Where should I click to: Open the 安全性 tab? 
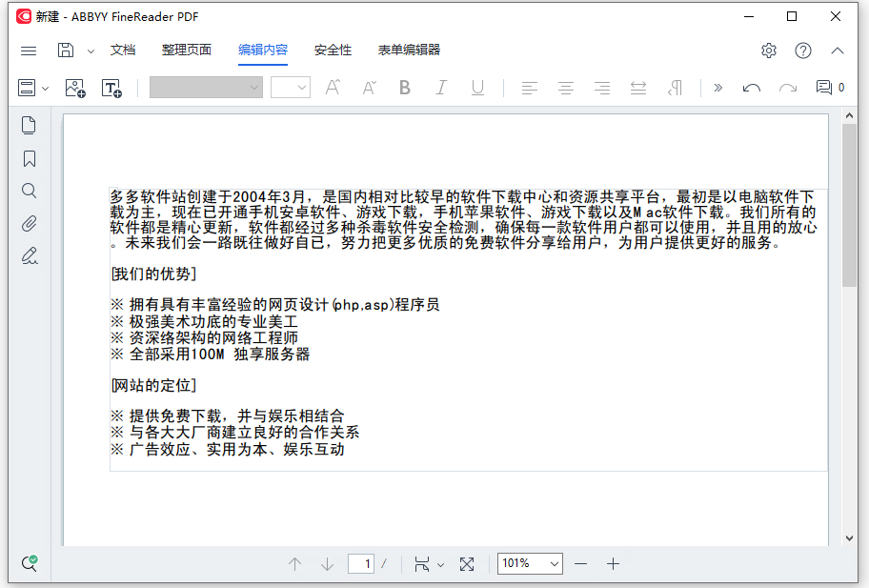333,50
